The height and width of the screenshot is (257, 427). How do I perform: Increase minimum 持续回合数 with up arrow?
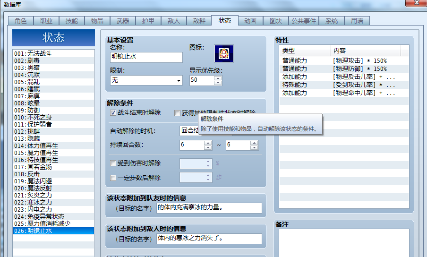[208, 143]
